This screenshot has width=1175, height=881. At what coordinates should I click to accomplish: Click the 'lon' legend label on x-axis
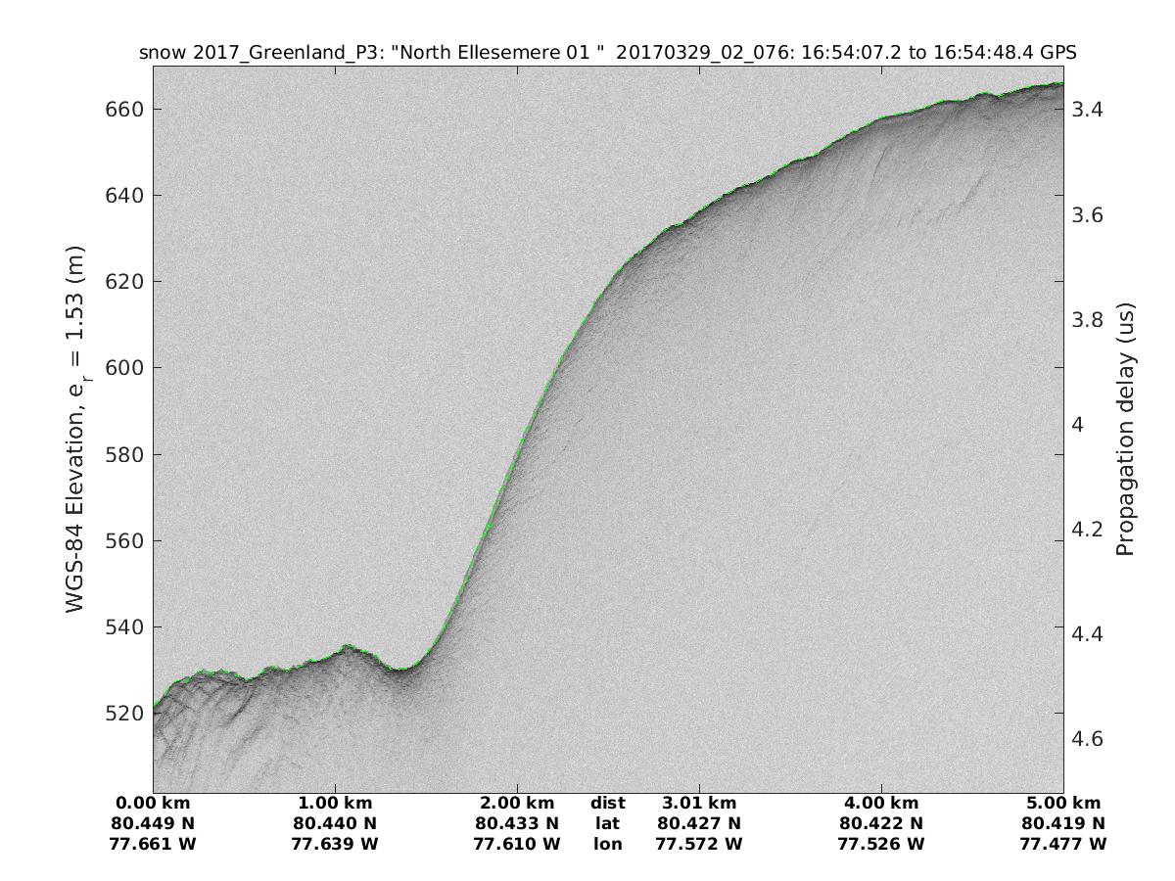coord(607,844)
